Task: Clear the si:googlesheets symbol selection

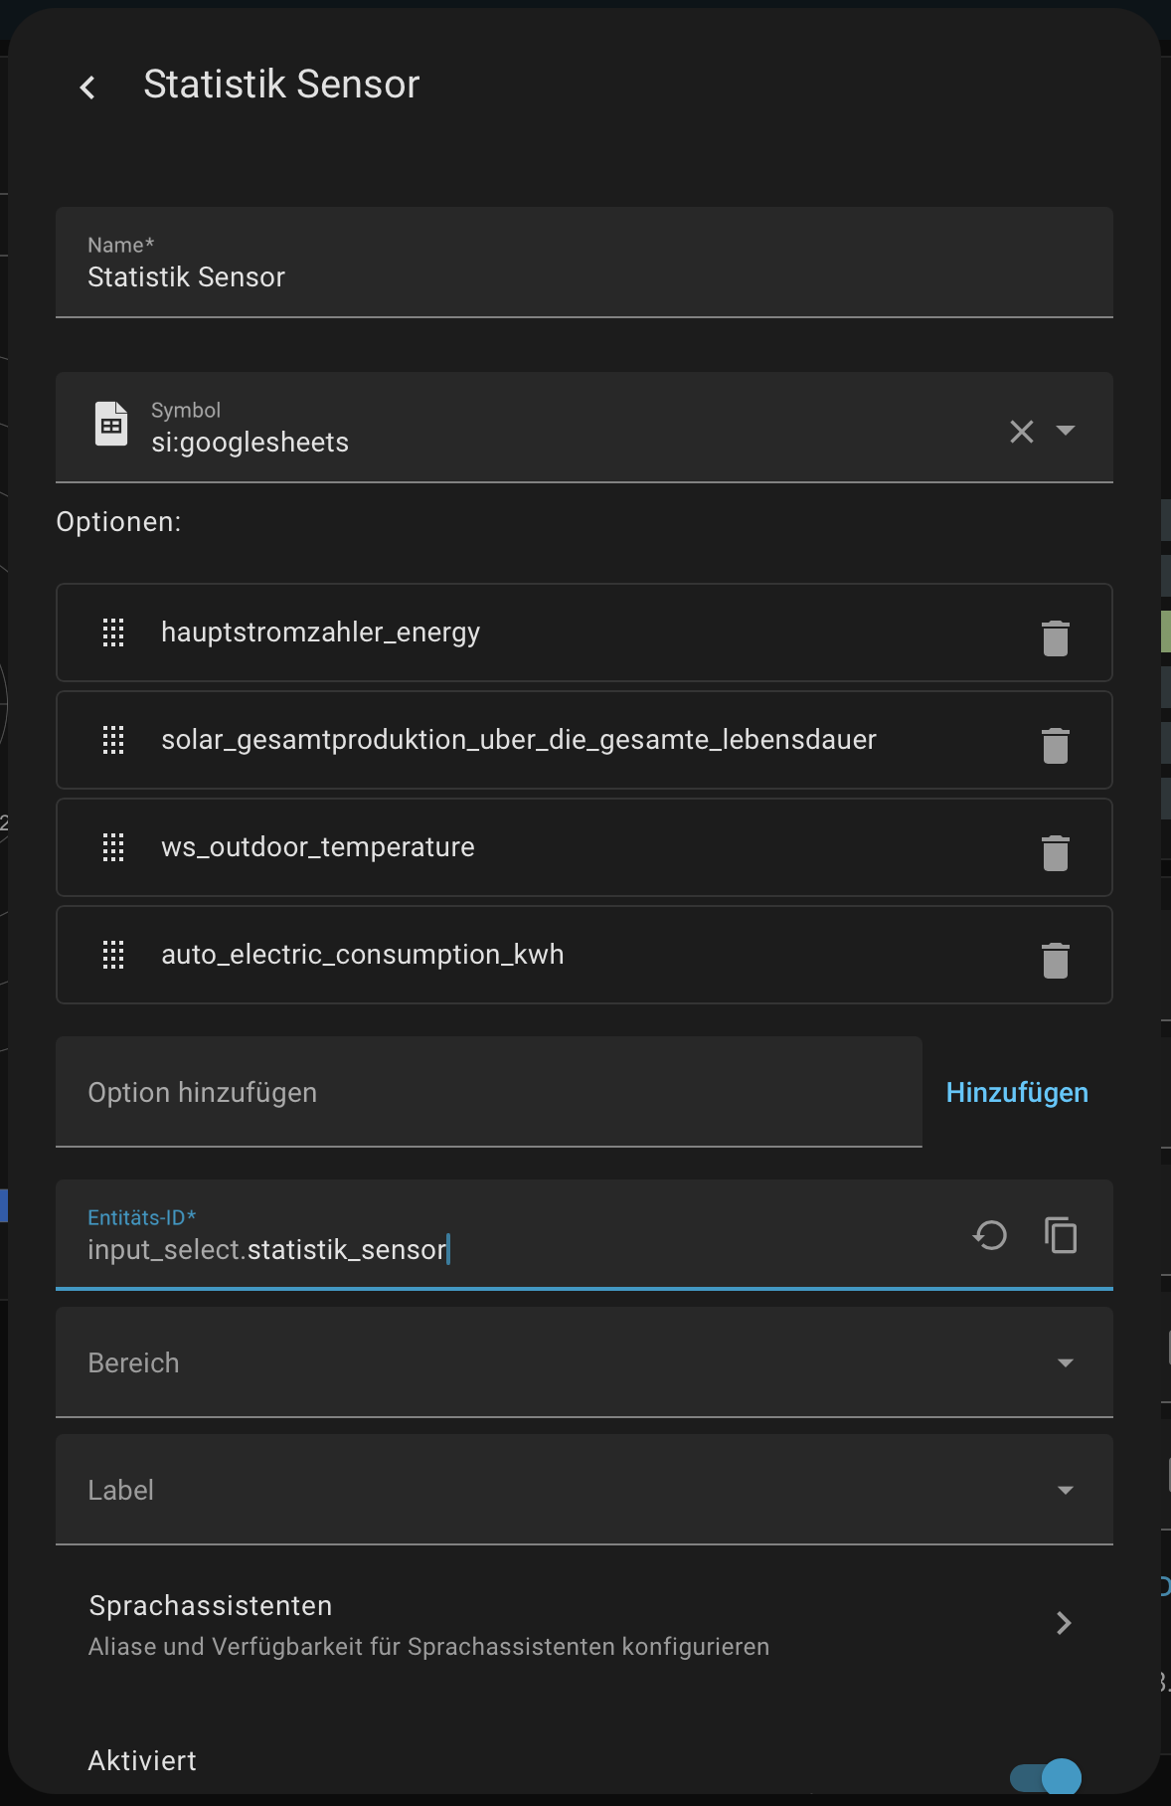Action: [x=1021, y=432]
